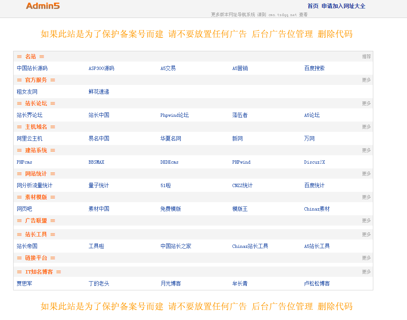Open the 站长工具 category heading

click(x=36, y=234)
